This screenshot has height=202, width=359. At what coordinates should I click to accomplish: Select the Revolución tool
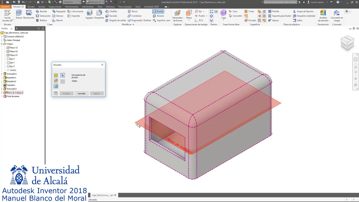click(x=29, y=15)
